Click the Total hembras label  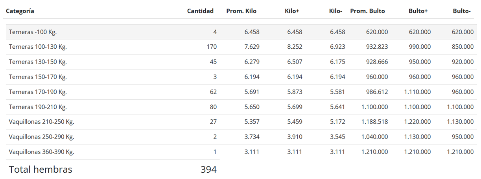coord(41,170)
